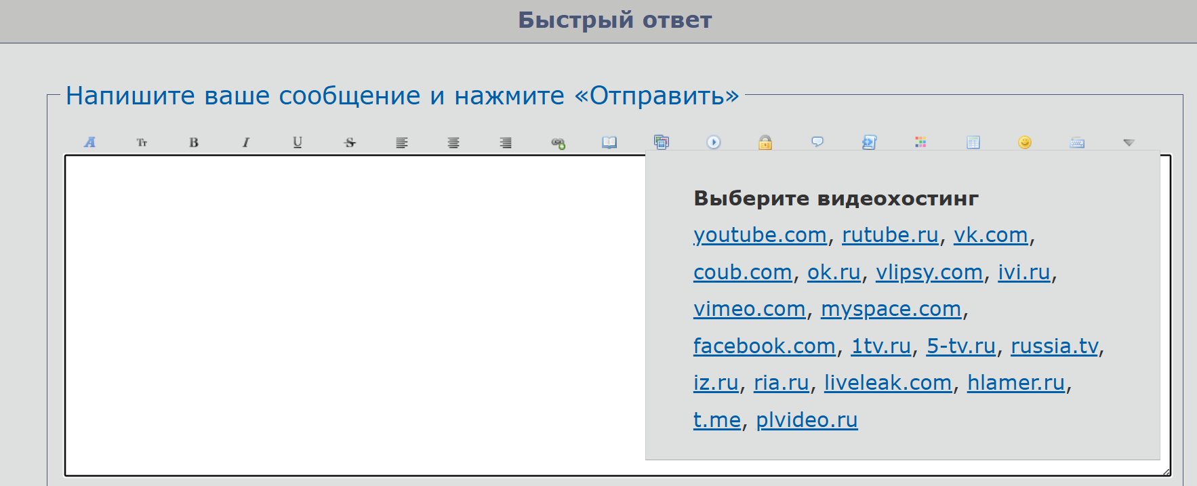Choose rutube.ru video hosting
Screen dimensions: 1197x486
[890, 235]
